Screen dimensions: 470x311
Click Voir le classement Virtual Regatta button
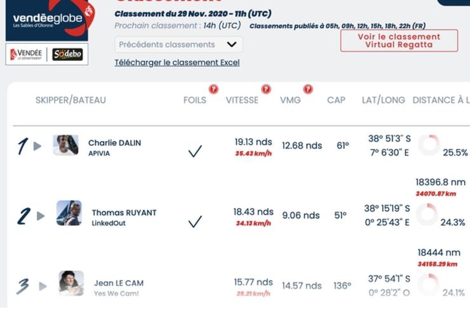(x=399, y=41)
